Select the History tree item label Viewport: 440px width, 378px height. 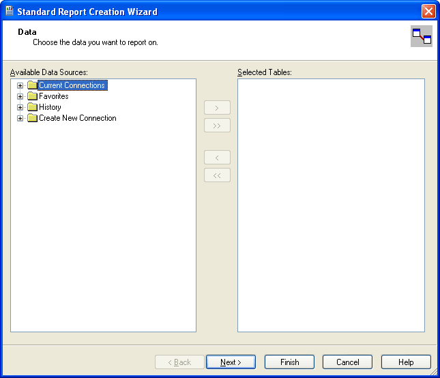click(x=50, y=107)
